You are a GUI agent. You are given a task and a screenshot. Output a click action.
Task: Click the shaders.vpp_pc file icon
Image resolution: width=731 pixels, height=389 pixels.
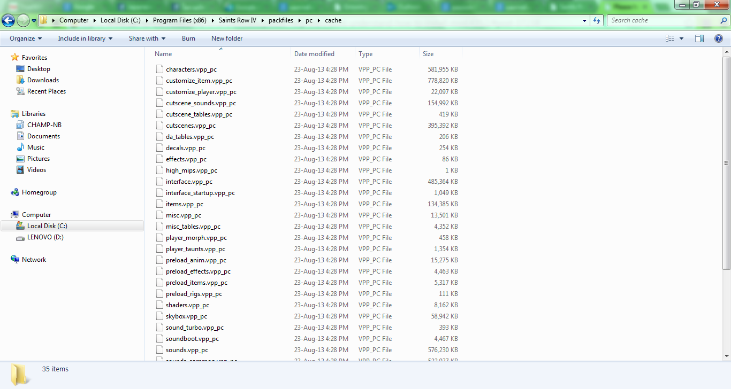point(159,305)
